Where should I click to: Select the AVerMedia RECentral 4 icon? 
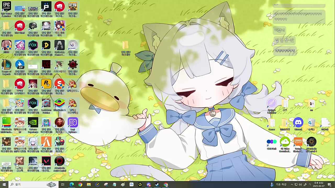tap(311, 145)
